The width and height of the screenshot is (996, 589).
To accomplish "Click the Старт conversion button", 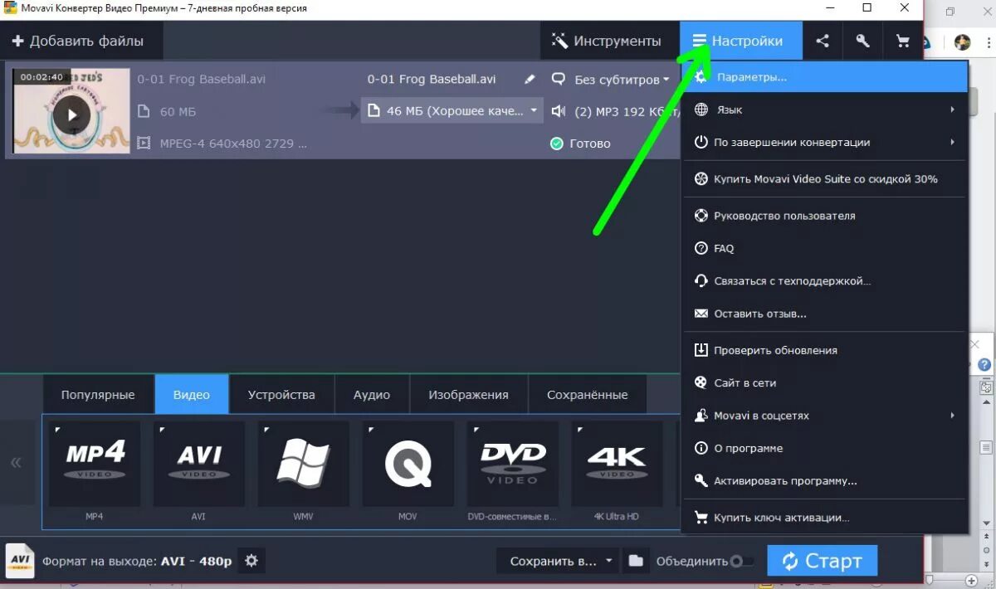I will coord(822,561).
